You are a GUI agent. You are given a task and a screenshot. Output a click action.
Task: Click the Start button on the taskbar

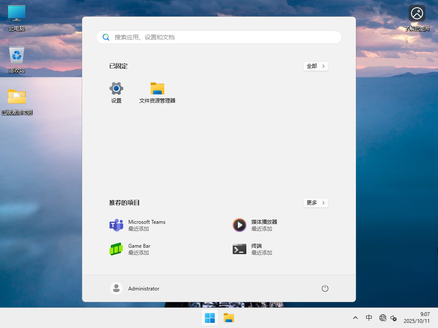210,318
